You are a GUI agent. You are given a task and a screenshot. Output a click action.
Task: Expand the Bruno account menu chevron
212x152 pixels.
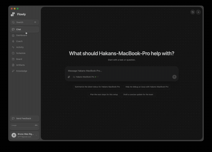click(x=37, y=135)
